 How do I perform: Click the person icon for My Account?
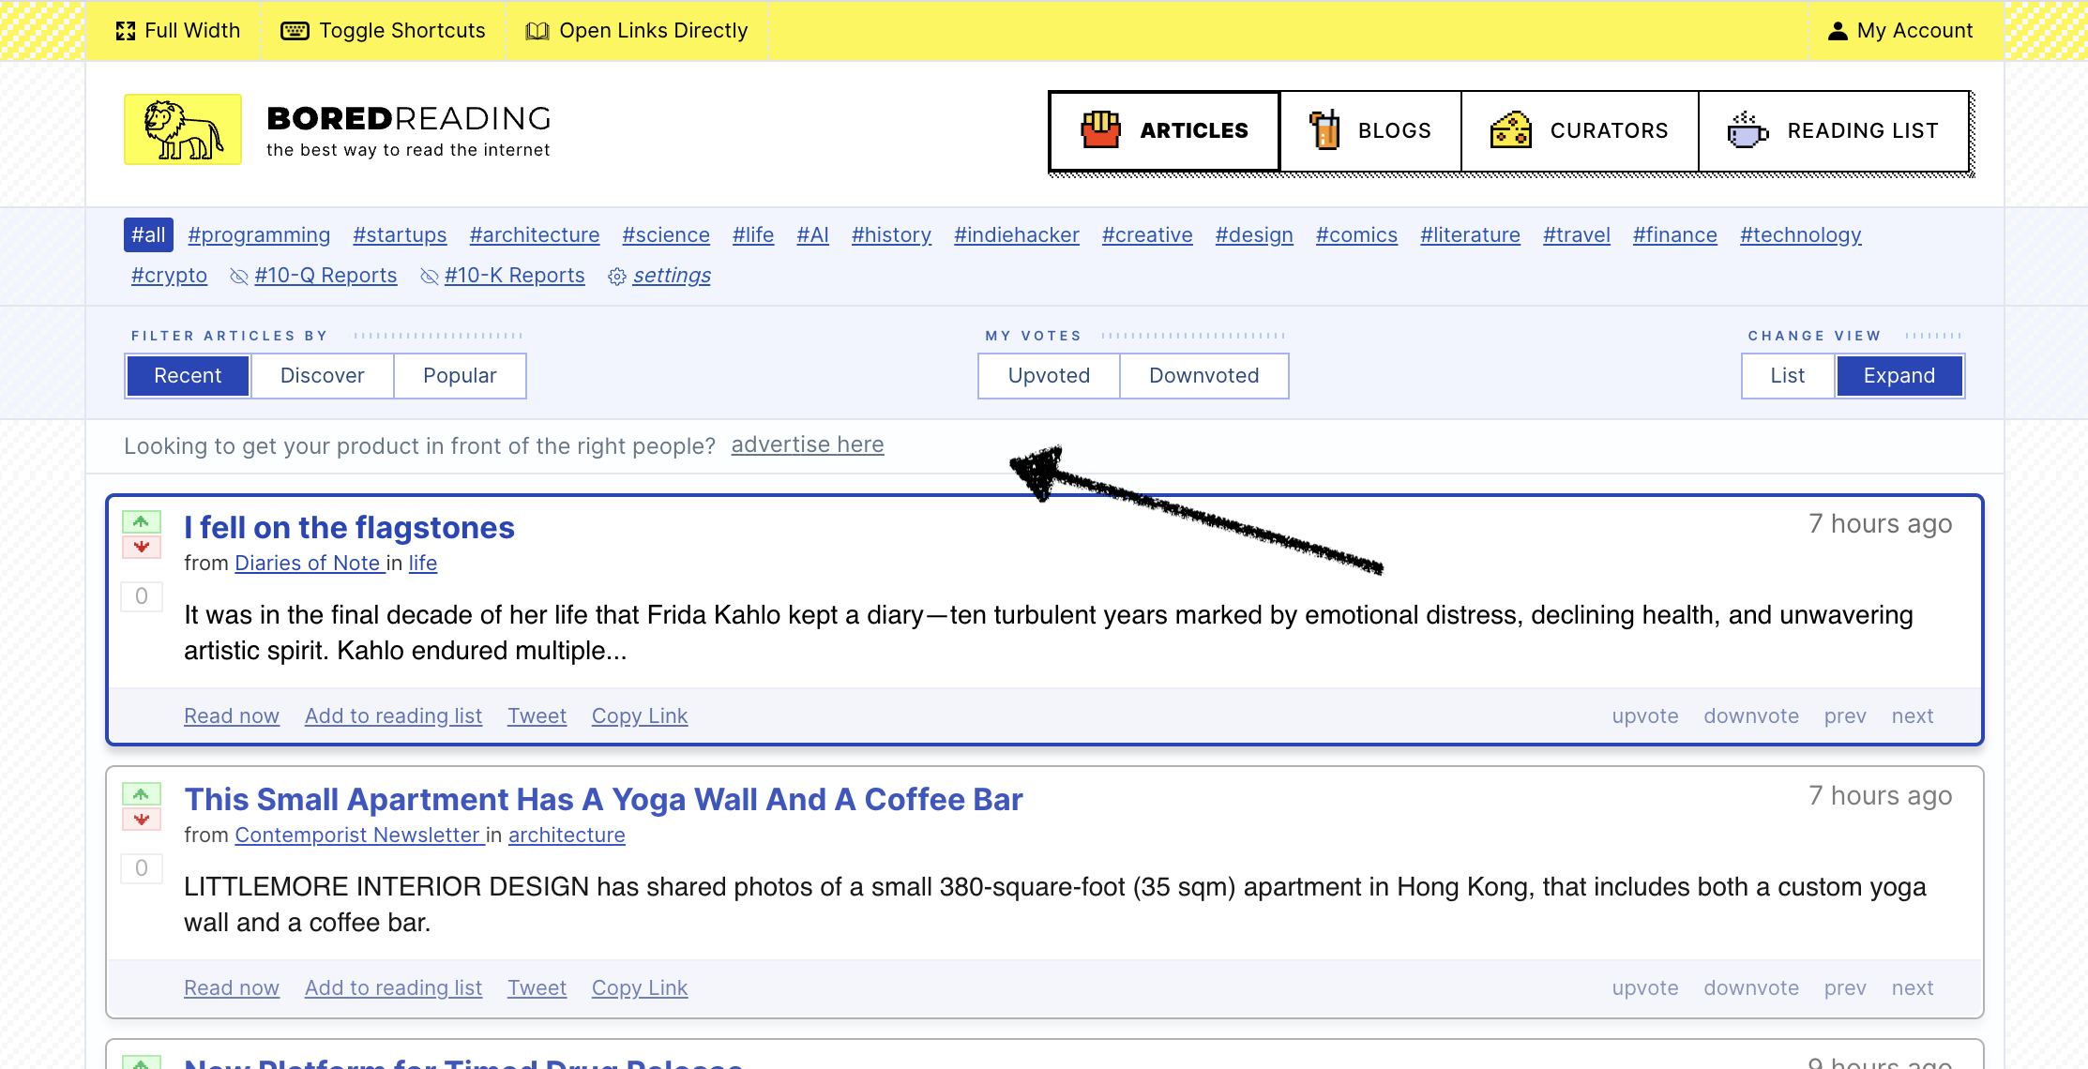1838,31
